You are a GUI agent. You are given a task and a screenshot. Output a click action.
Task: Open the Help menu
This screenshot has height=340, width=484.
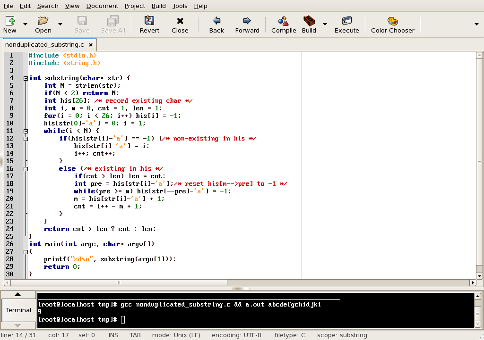pyautogui.click(x=200, y=6)
